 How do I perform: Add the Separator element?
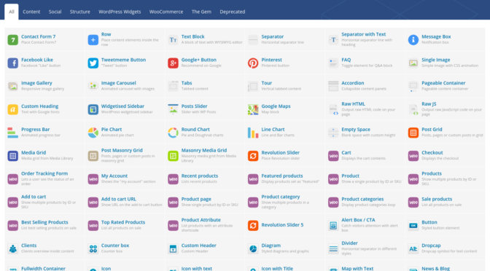(x=284, y=40)
